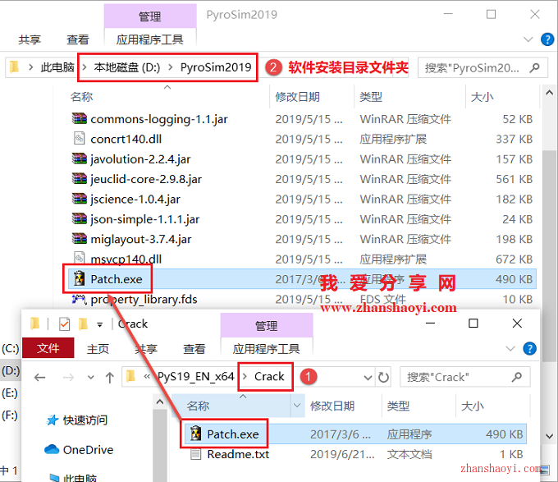
Task: Select the commons-logging-1.1.jar file icon
Action: 79,118
